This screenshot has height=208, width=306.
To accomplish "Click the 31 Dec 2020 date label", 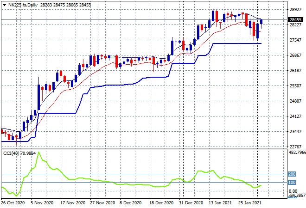I will [x=191, y=203].
